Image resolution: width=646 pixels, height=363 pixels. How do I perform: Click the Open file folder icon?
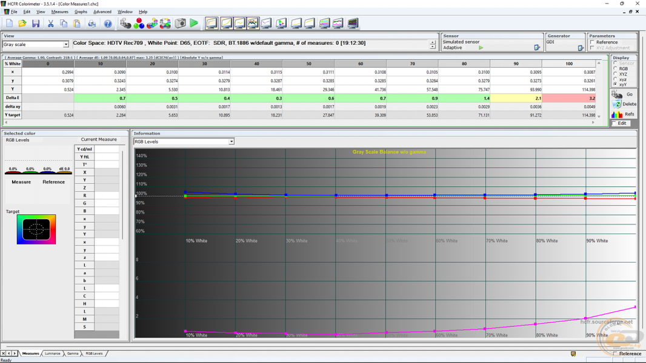[x=22, y=24]
